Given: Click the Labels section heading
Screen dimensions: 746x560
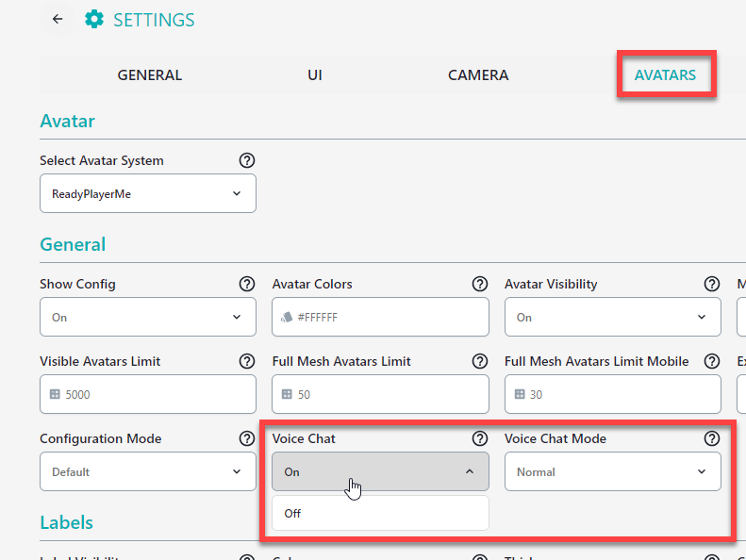Looking at the screenshot, I should (x=67, y=522).
